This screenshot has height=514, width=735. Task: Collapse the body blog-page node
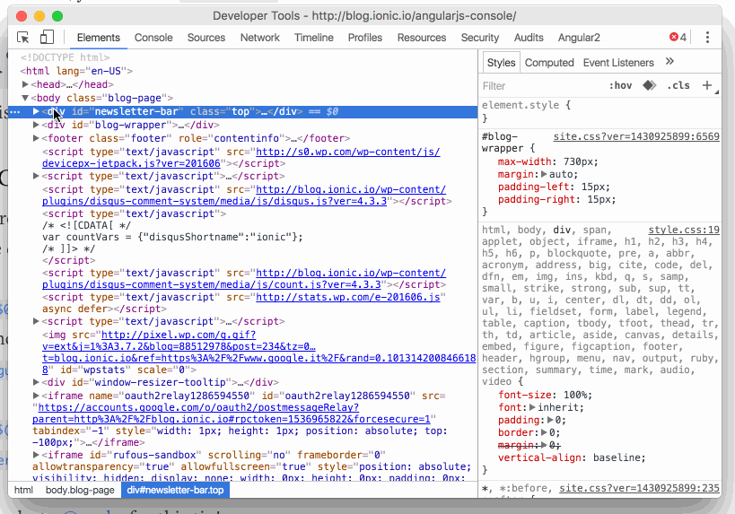point(27,98)
